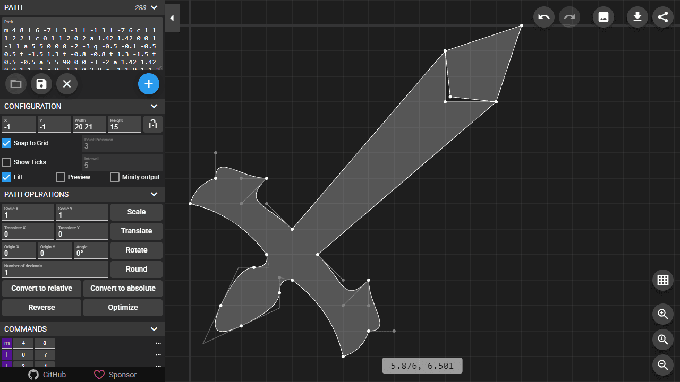Edit the Height field
Viewport: 680px width, 382px height.
125,124
